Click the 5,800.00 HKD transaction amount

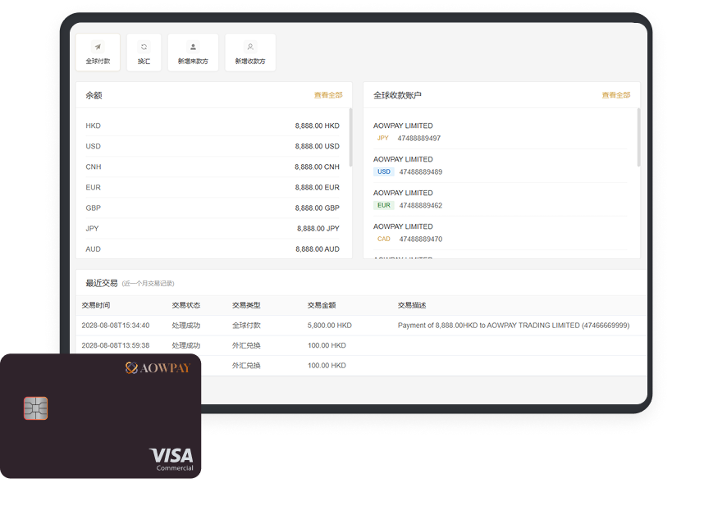pos(330,326)
